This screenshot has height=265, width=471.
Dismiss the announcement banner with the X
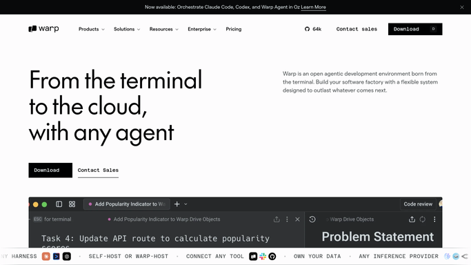pos(461,7)
